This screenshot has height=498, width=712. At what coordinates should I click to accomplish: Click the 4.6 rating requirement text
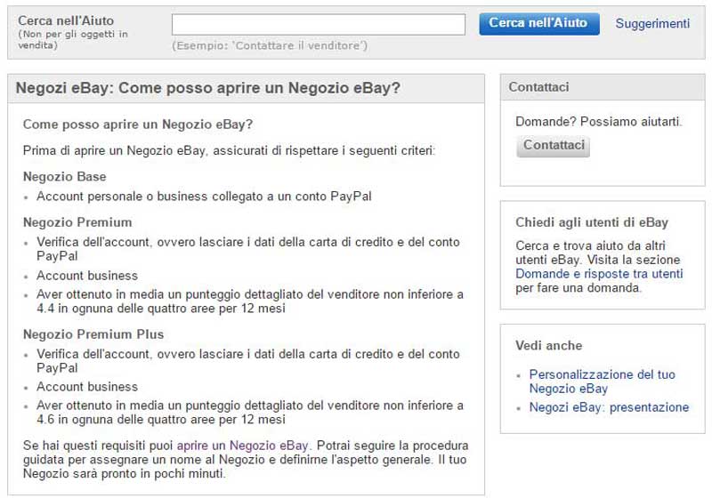tap(250, 413)
